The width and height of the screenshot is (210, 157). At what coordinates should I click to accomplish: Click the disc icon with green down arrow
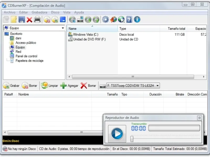pyautogui.click(x=88, y=19)
